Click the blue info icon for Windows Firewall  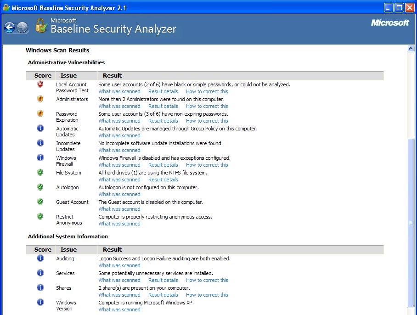(40, 157)
